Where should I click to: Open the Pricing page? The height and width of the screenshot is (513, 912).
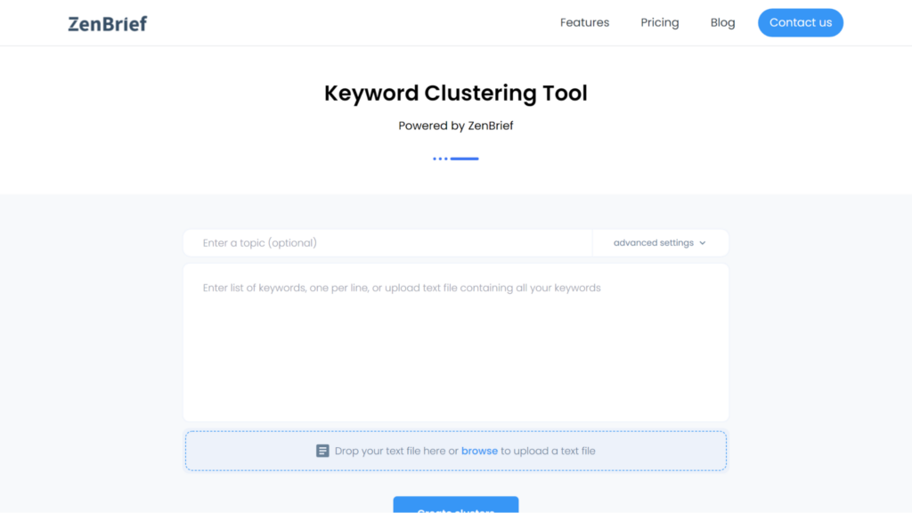tap(660, 22)
